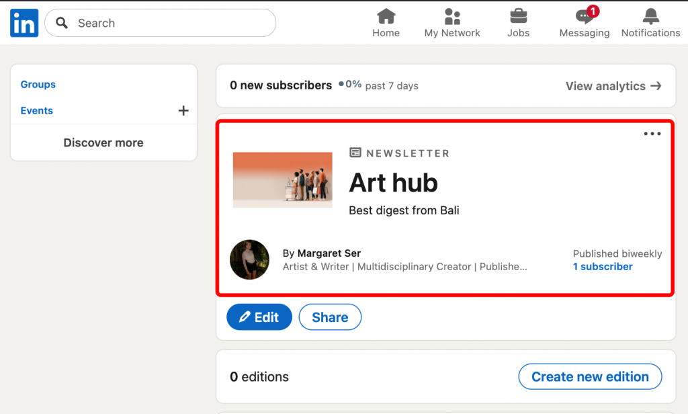Open the 1 subscriber link

pyautogui.click(x=603, y=267)
